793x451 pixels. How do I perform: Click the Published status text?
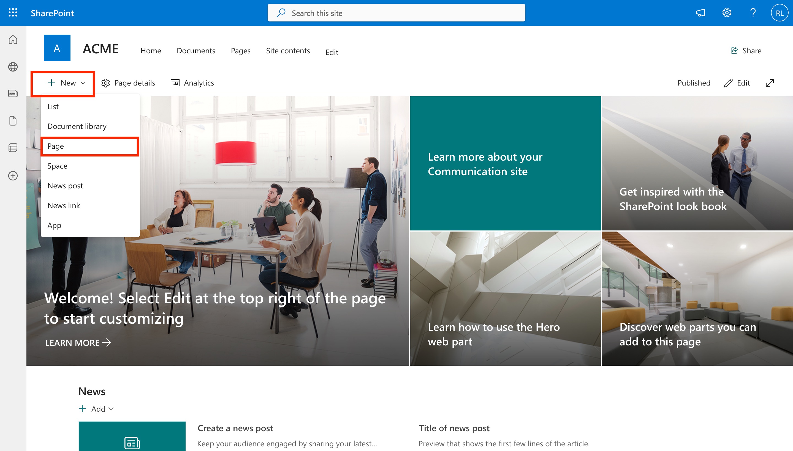[x=694, y=83]
